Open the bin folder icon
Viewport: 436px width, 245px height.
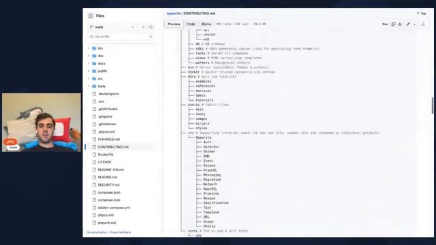point(94,48)
